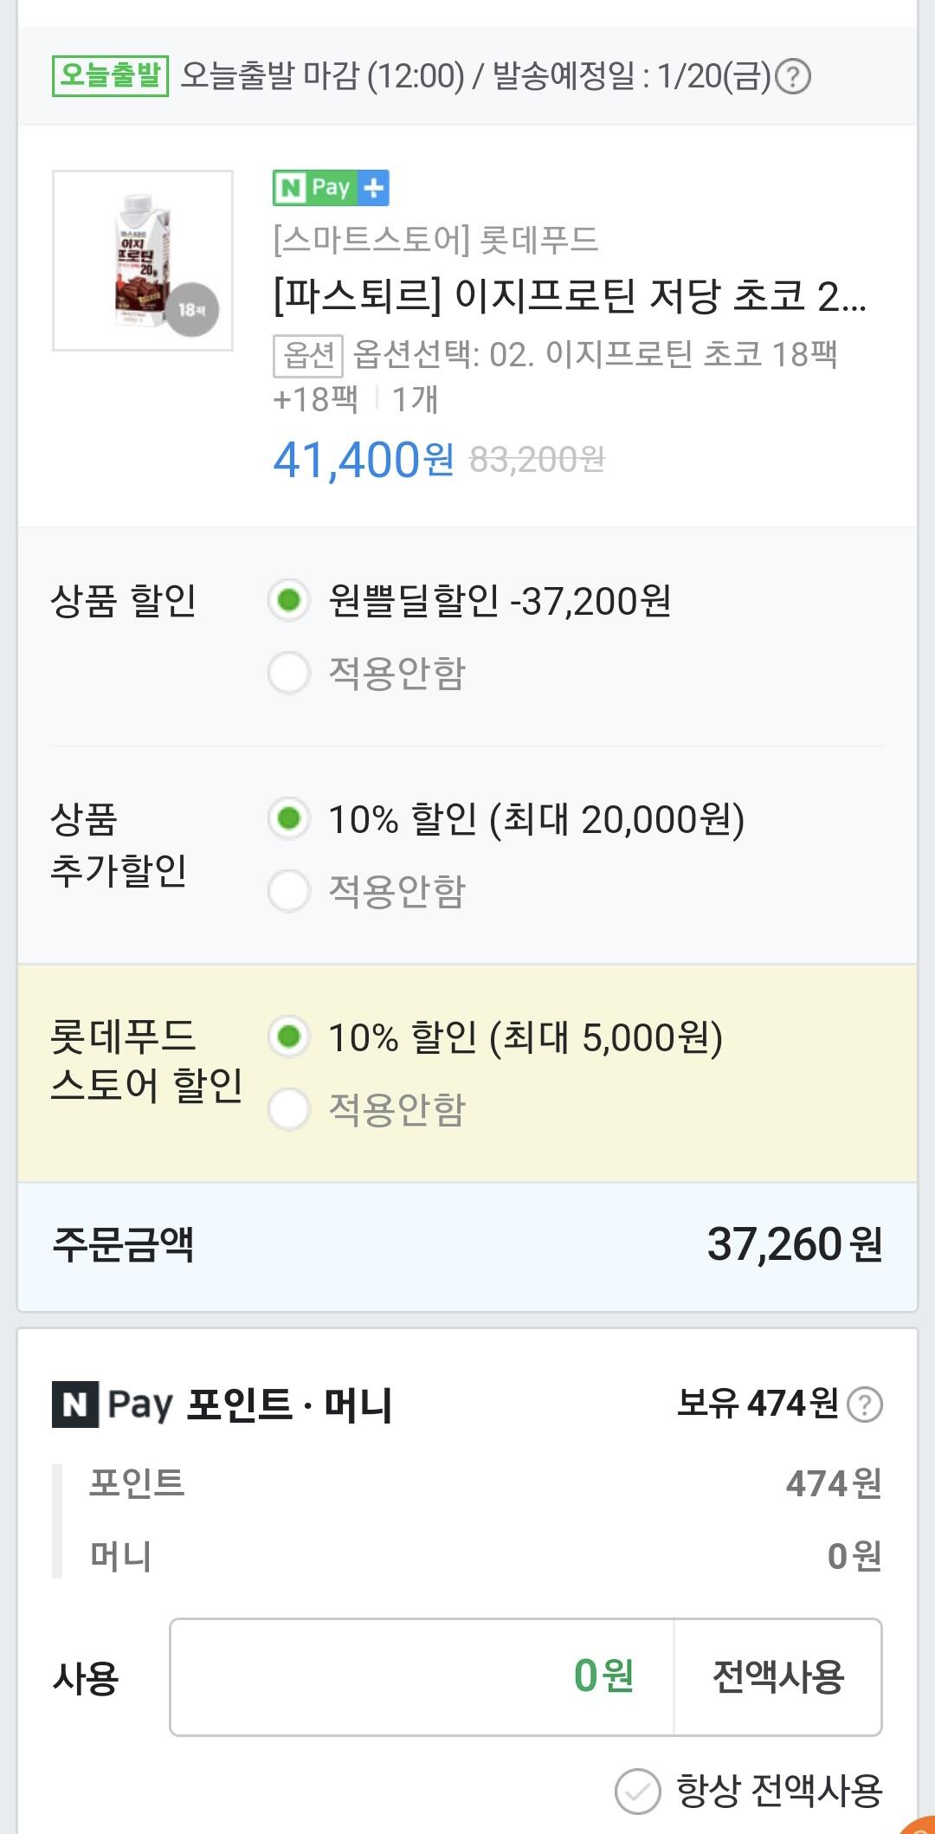The width and height of the screenshot is (935, 1834).
Task: Click the help icon beside 발송예정일
Action: pos(792,77)
